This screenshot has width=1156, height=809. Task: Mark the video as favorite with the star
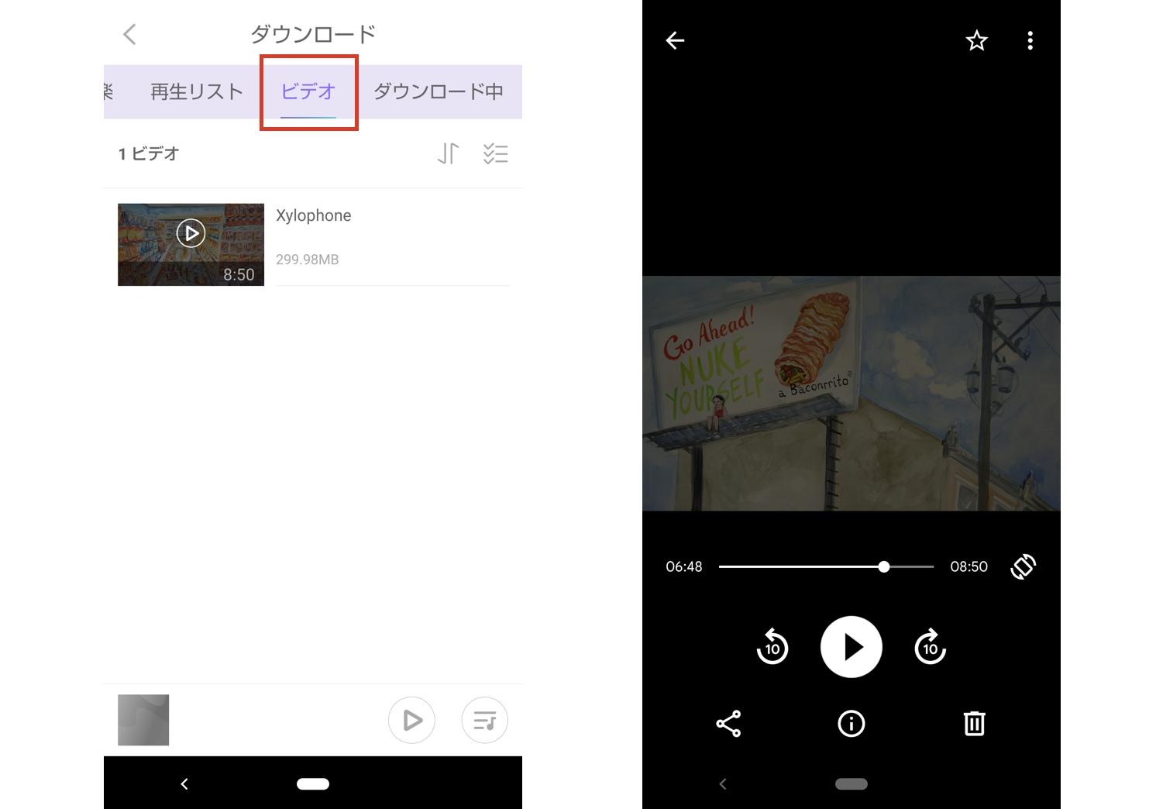(977, 40)
